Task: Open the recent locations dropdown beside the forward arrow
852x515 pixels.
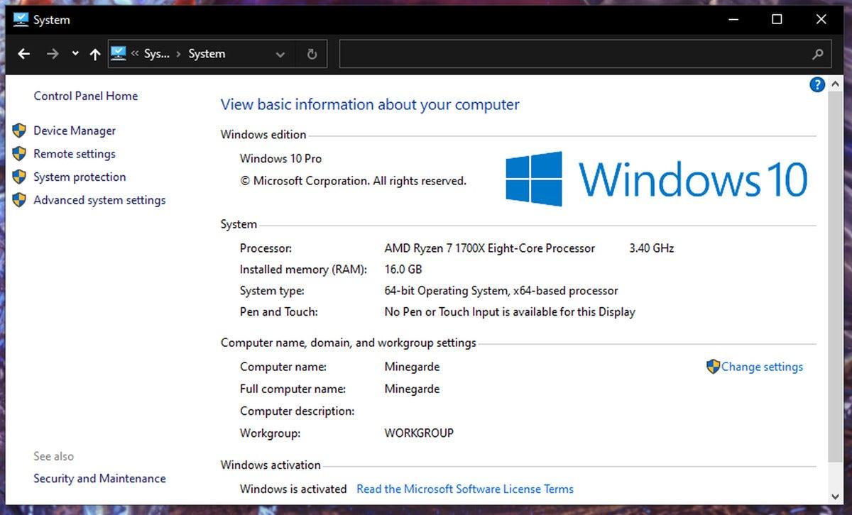Action: click(x=75, y=53)
